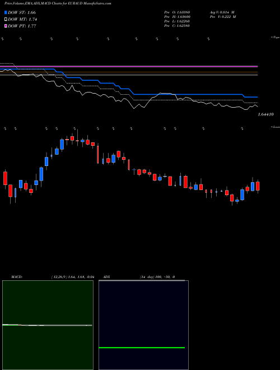Click the "Pre L: 1.62260" value

(x=177, y=21)
